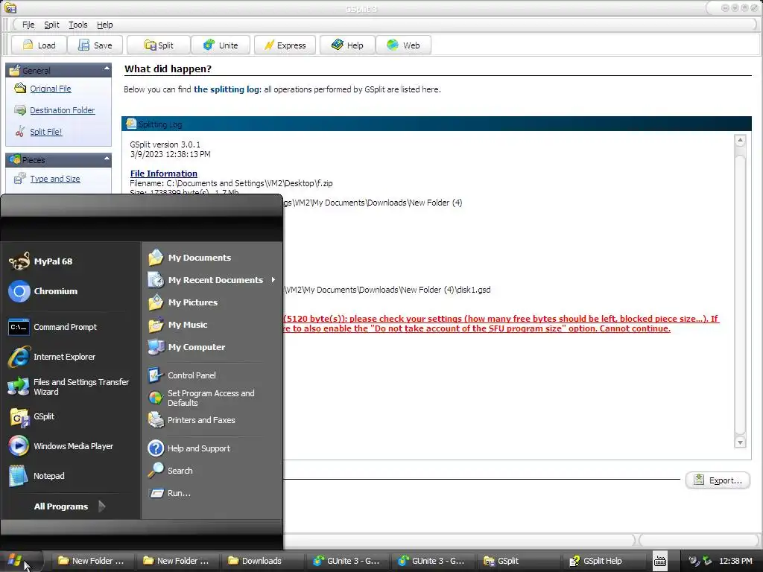Click File Information heading link in log

(x=163, y=174)
